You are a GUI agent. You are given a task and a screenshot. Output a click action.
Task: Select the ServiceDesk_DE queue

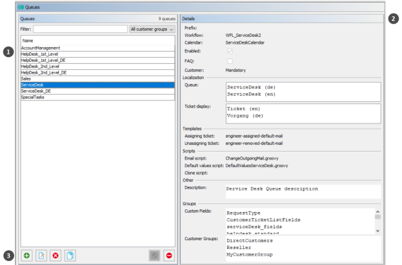(98, 91)
